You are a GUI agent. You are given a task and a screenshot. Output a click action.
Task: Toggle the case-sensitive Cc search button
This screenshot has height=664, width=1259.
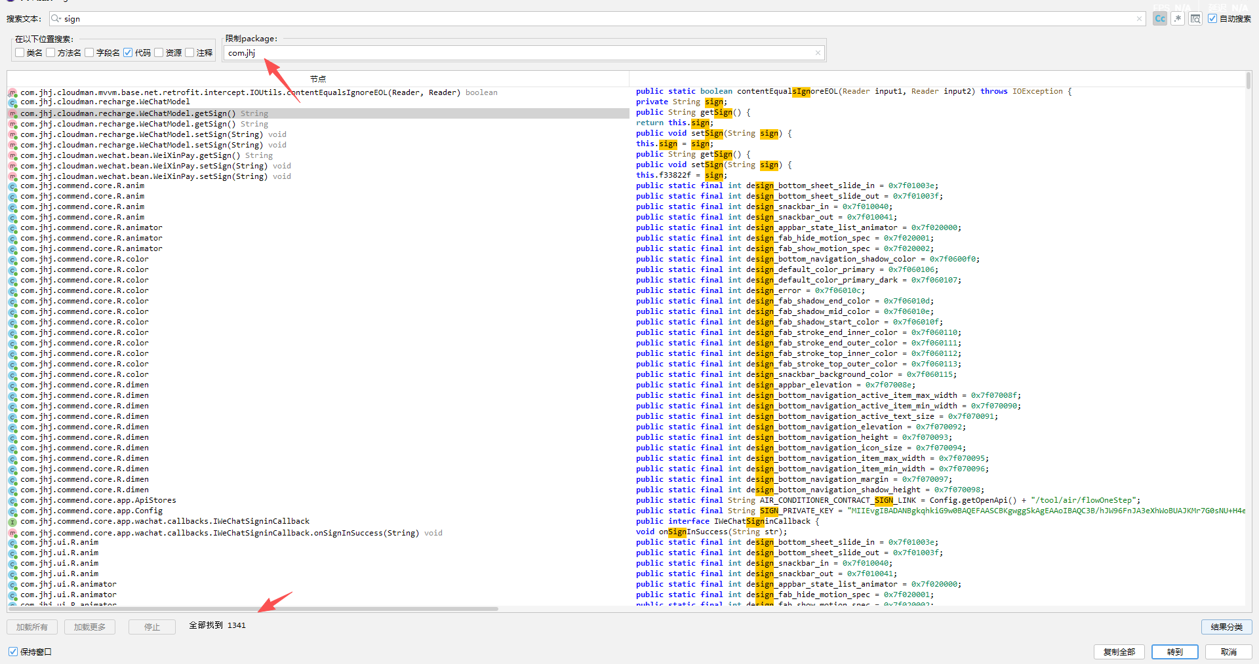[1160, 19]
